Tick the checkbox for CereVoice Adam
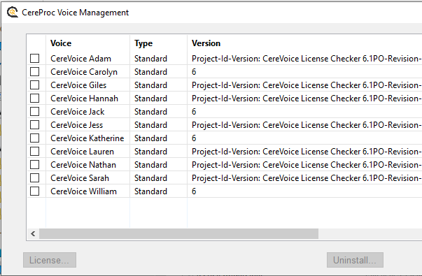Image resolution: width=422 pixels, height=276 pixels. 35,58
